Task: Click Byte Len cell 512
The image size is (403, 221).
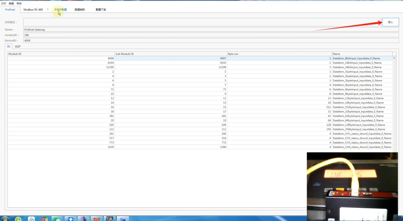Action: pyautogui.click(x=279, y=107)
